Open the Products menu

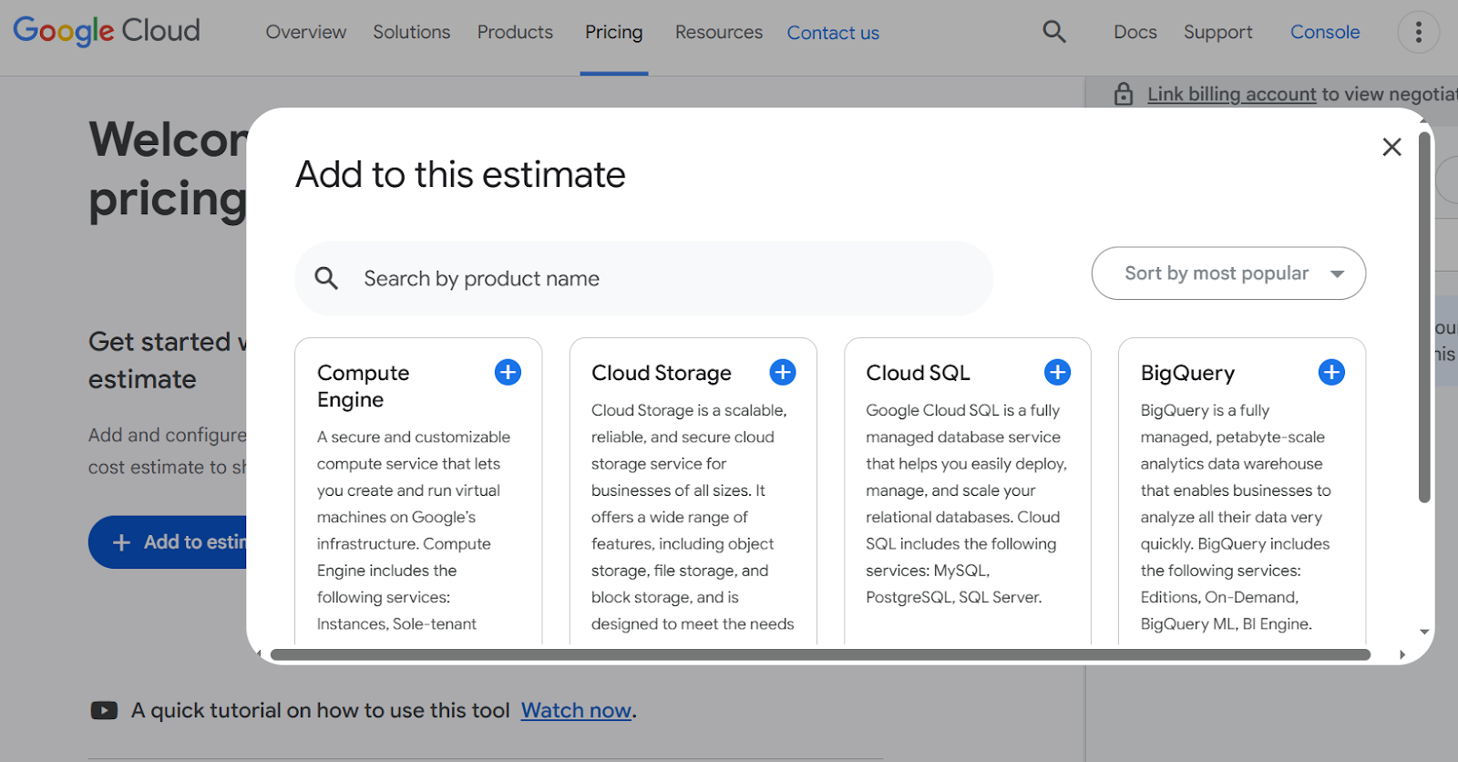(515, 32)
